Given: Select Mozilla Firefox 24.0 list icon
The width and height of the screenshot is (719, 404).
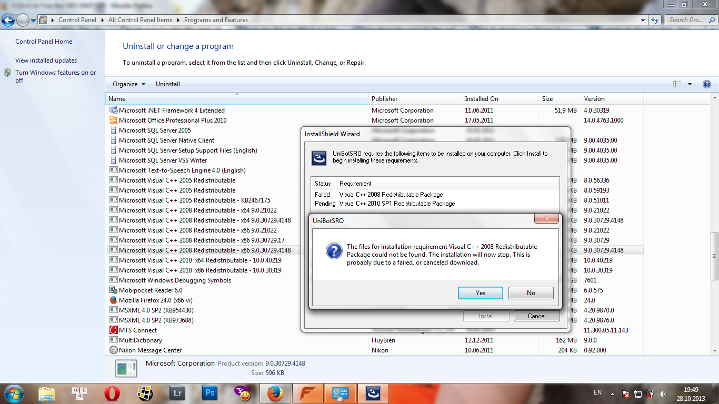Looking at the screenshot, I should pos(113,300).
